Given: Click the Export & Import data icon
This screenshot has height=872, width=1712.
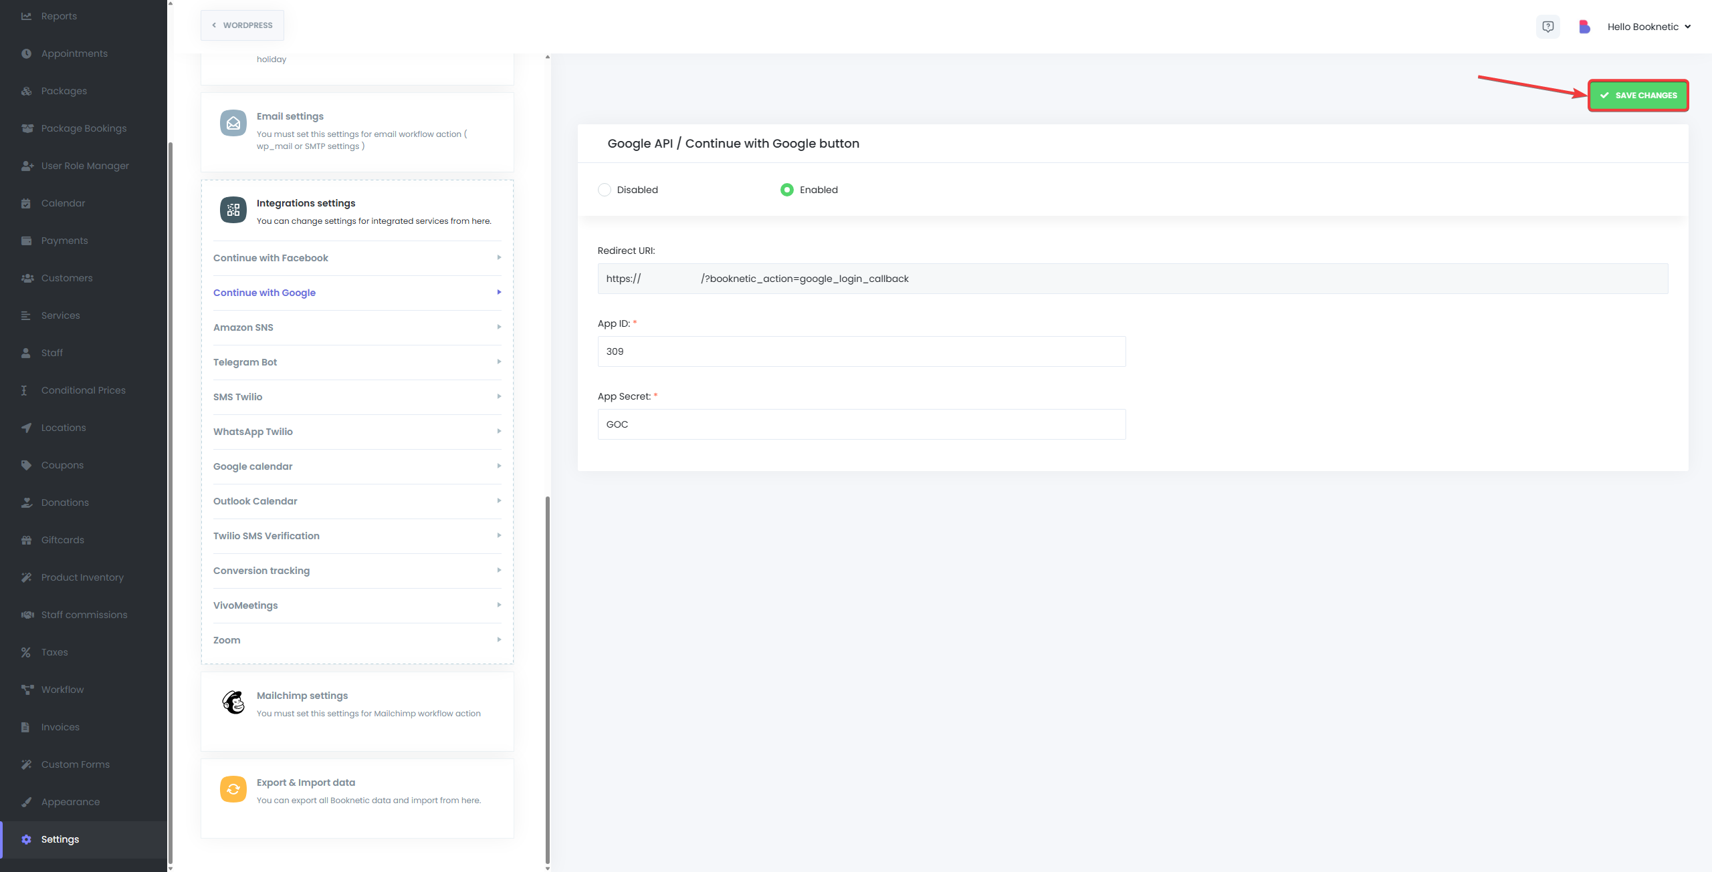Looking at the screenshot, I should point(233,789).
